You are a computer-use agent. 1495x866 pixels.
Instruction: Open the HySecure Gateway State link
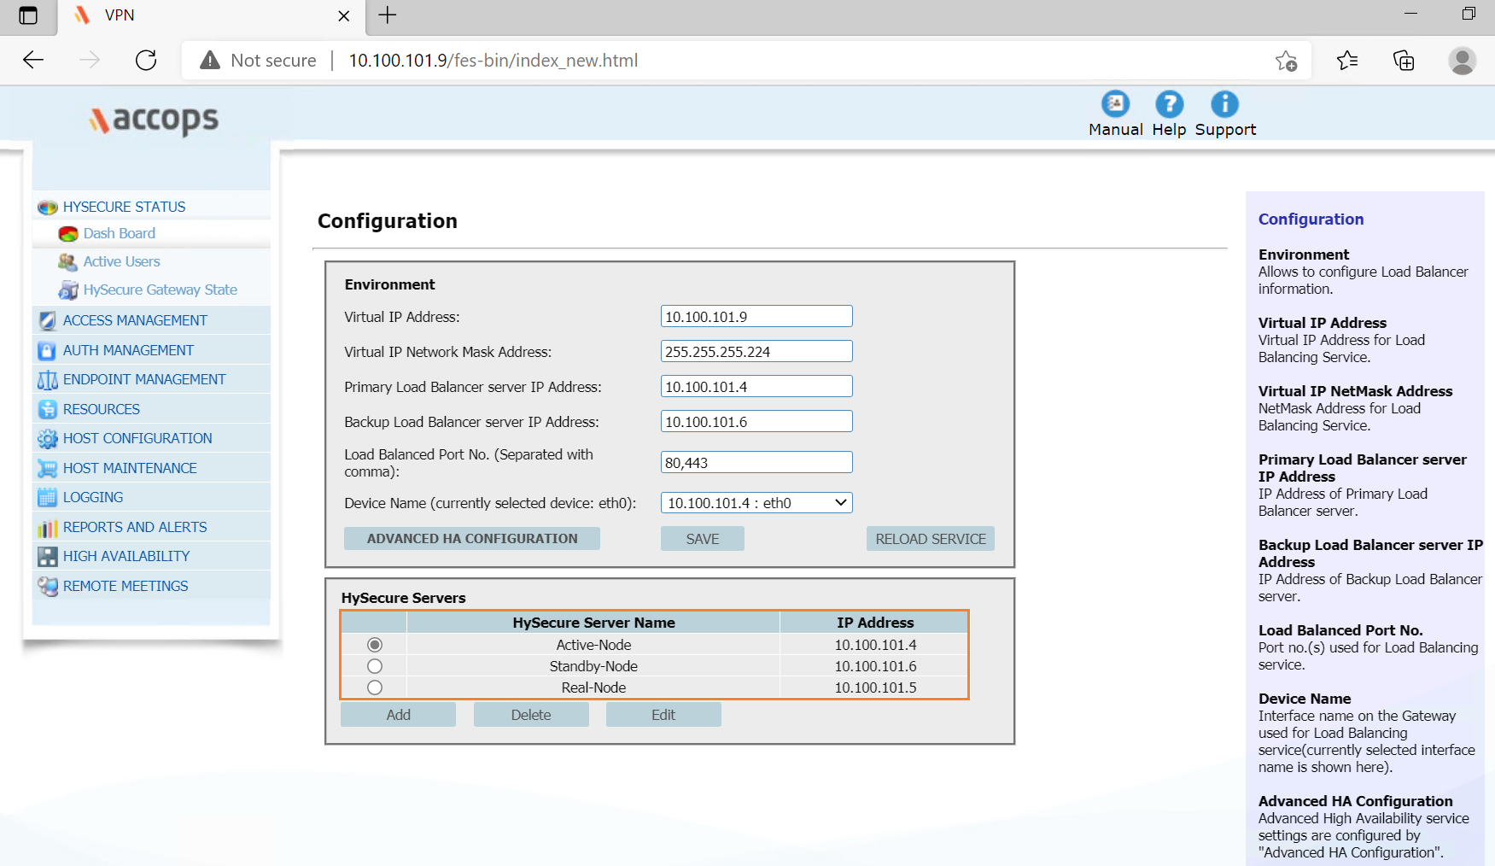click(x=161, y=290)
